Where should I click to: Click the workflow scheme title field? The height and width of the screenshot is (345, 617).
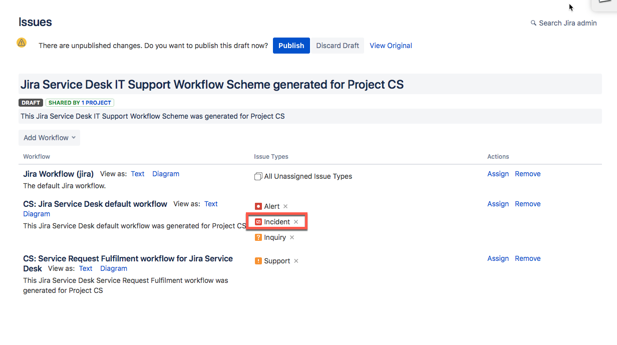(x=310, y=84)
